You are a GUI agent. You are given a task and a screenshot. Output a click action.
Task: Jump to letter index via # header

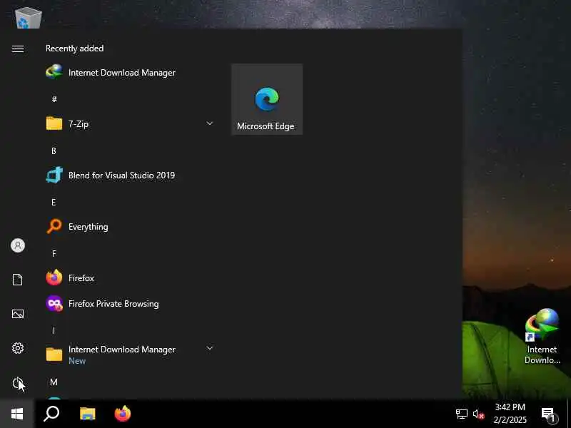pos(54,99)
